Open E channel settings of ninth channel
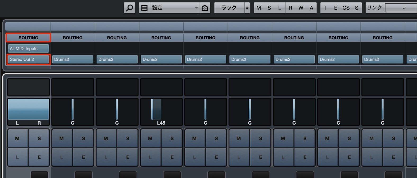Viewport: 417px width, 178px height. [x=393, y=157]
